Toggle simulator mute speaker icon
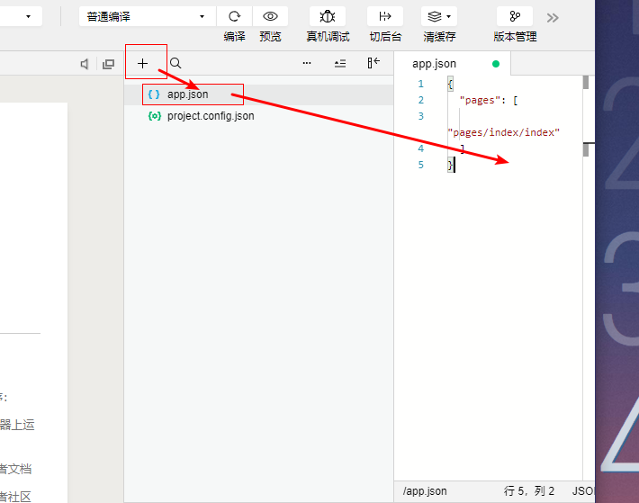 [85, 64]
